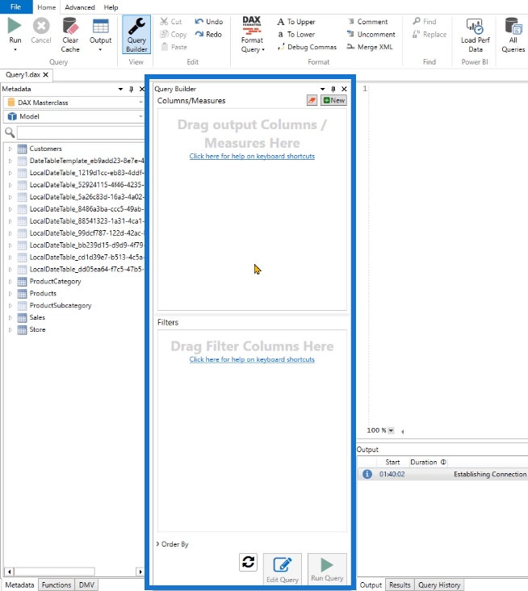Copy the selected text
This screenshot has height=591, width=528.
click(173, 34)
